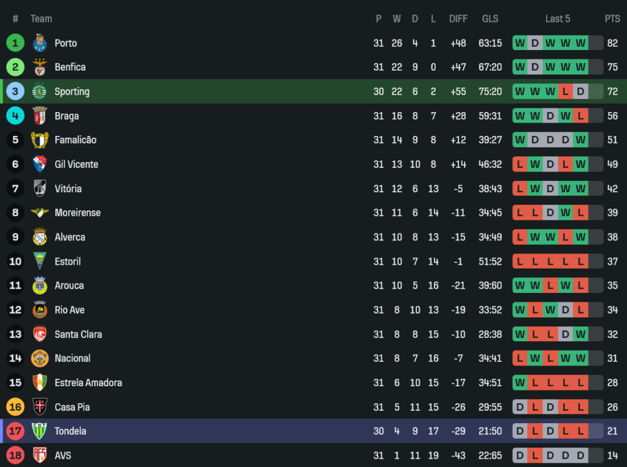Click the AVS club crest icon
The height and width of the screenshot is (467, 627).
(40, 456)
